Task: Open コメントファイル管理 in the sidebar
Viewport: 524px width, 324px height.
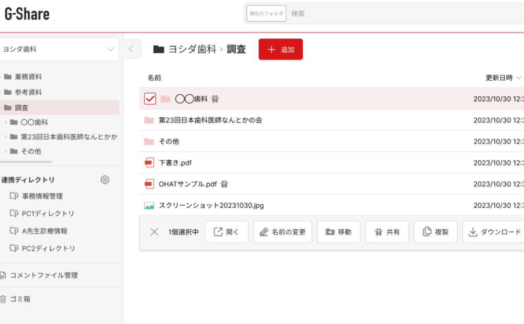Action: (x=44, y=275)
